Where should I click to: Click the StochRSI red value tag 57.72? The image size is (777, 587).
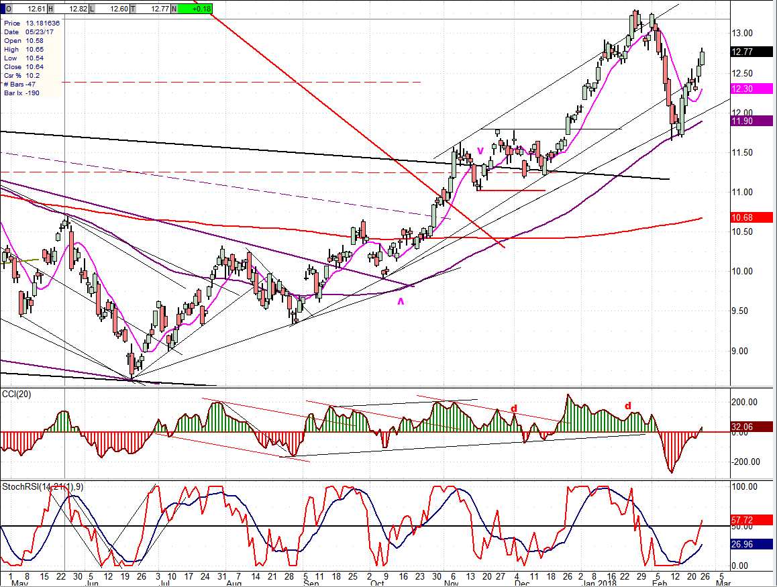point(752,520)
